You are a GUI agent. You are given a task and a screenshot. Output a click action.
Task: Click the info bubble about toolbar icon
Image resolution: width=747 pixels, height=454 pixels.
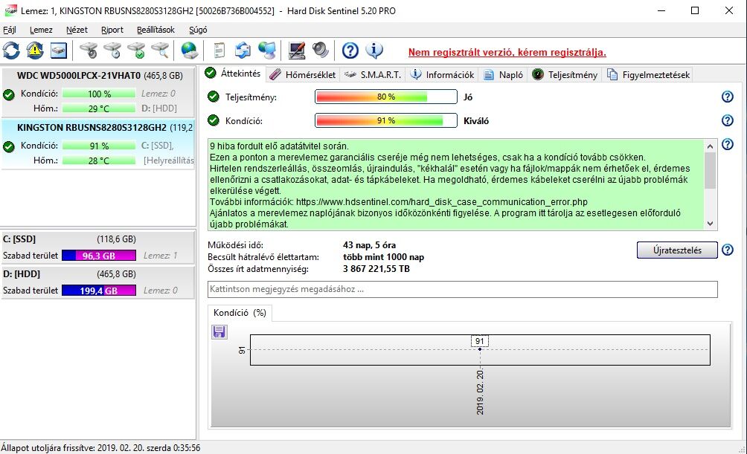[x=374, y=51]
